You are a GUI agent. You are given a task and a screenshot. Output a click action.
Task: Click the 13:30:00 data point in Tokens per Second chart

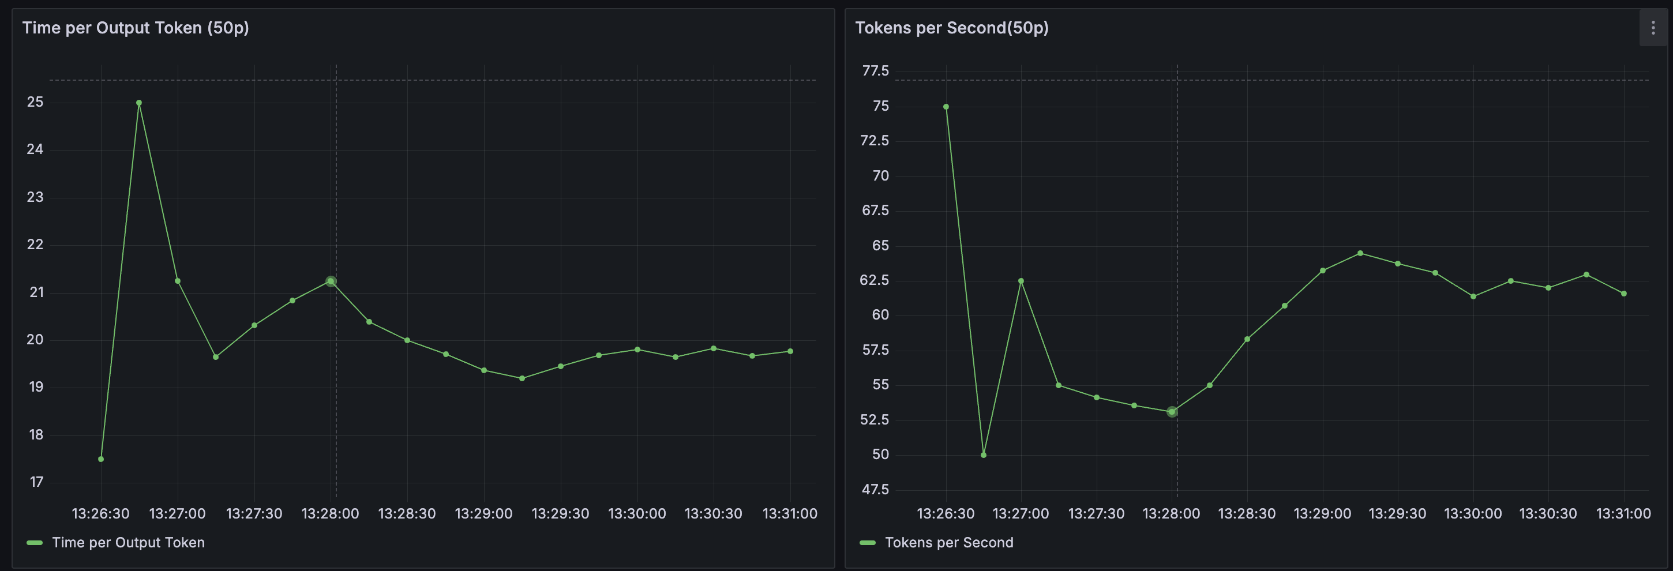(1473, 296)
